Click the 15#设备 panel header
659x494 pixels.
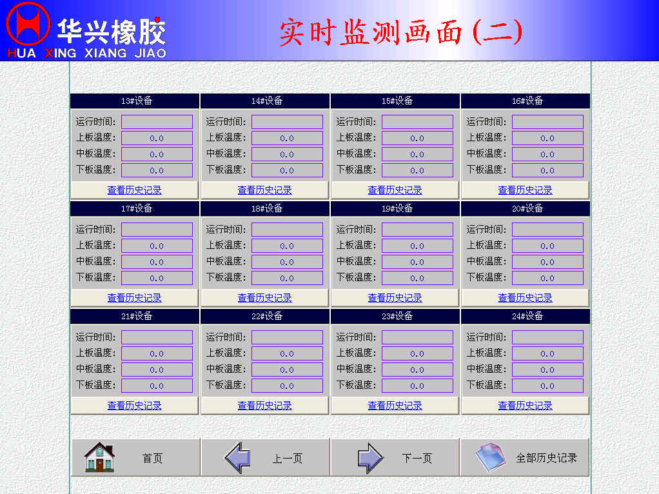[395, 101]
